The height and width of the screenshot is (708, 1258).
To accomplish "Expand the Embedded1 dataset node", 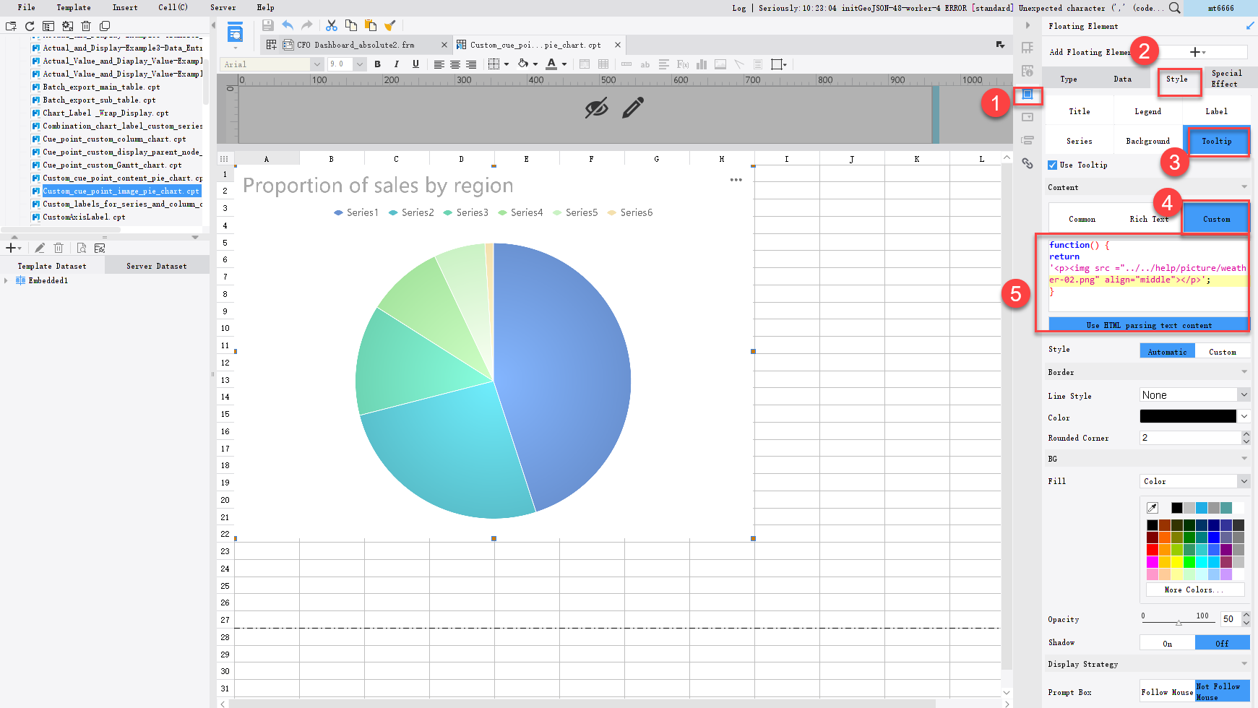I will tap(7, 280).
